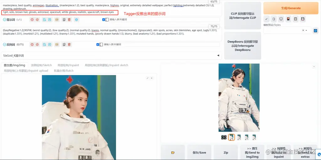Click the floppy disk save-style icon
The height and width of the screenshot is (160, 321).
tap(303, 19)
